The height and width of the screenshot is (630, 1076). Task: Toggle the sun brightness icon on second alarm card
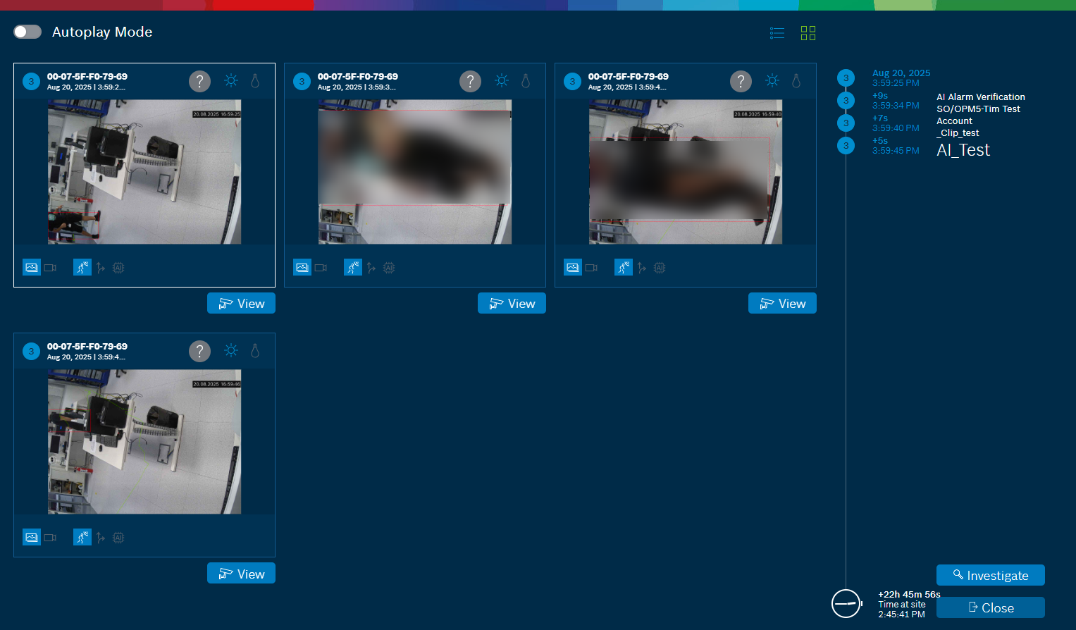pos(501,81)
